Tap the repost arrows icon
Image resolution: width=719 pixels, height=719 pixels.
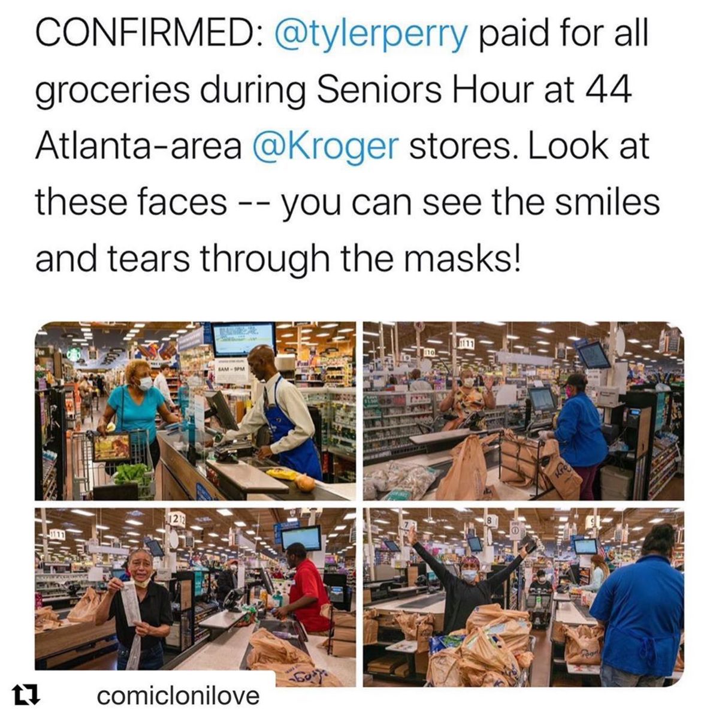click(x=22, y=696)
